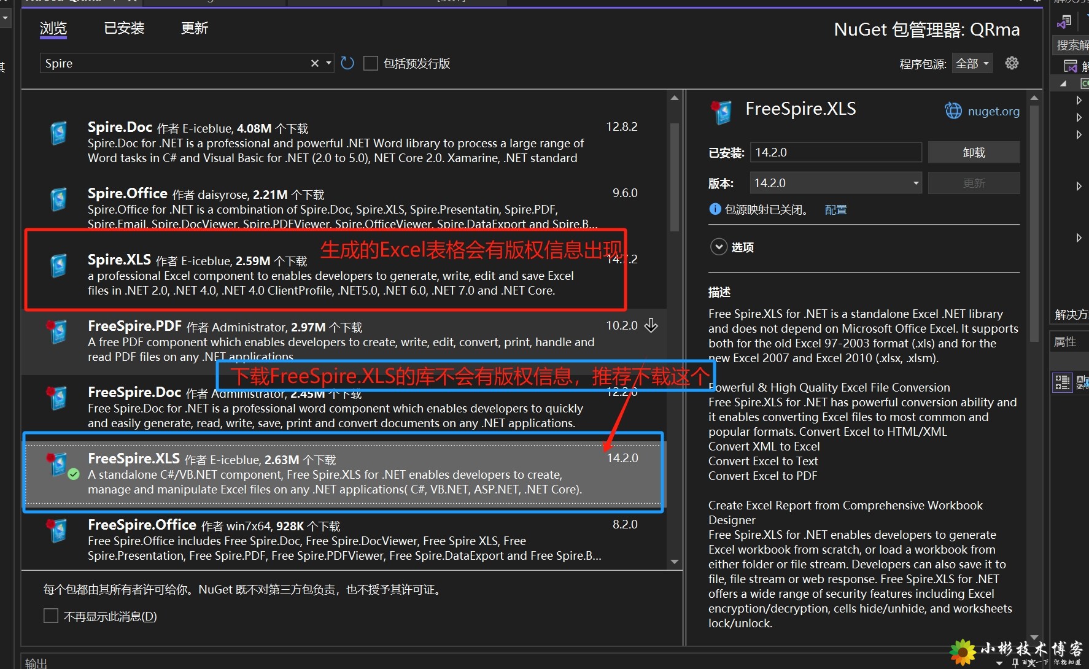The width and height of the screenshot is (1089, 669).
Task: Click version 8.2.0 of FreeSpire.Office
Action: point(625,524)
